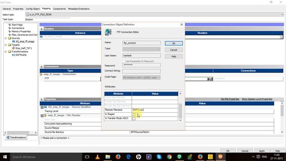
Task: Open VLC media player from taskbar
Action: [x=97, y=157]
